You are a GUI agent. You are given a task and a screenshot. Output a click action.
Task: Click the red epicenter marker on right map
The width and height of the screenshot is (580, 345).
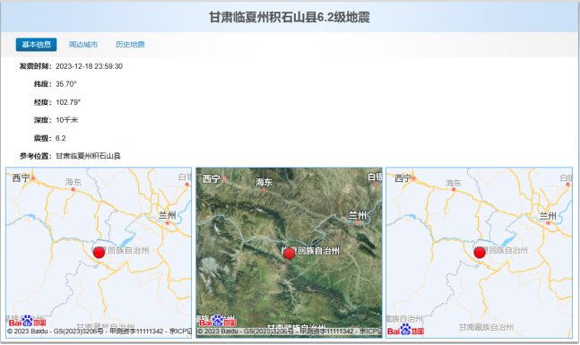pos(480,253)
